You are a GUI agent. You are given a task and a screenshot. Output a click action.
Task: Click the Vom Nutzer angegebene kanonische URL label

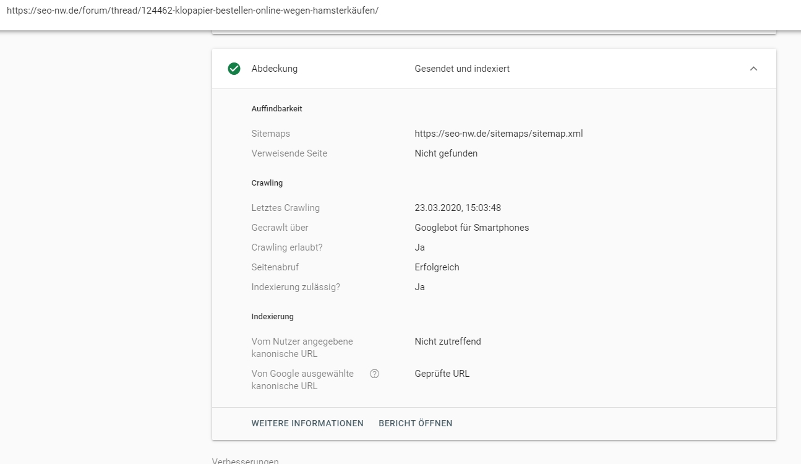coord(302,348)
